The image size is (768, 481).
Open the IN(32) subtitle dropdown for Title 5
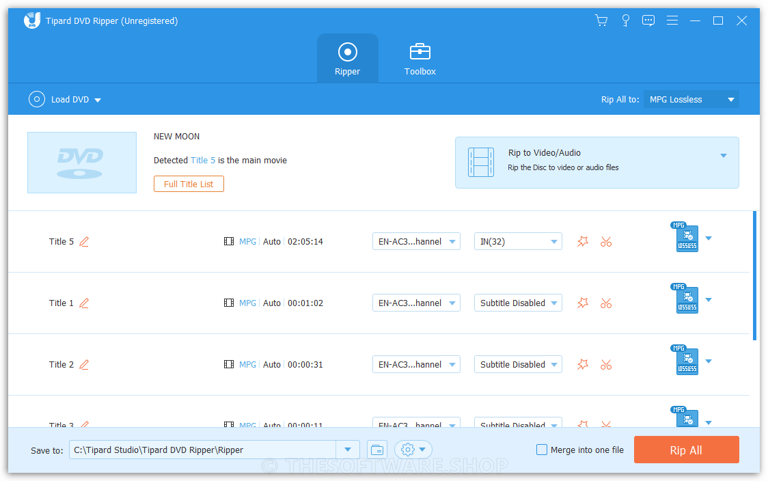[517, 242]
